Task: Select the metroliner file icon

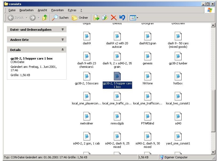Action: click(x=87, y=116)
